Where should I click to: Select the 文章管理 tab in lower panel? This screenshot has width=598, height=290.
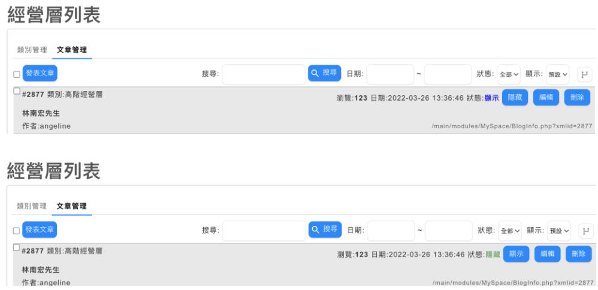(72, 206)
